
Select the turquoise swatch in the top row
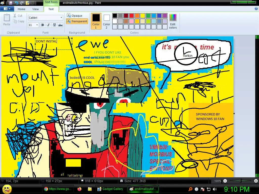coord(154,16)
